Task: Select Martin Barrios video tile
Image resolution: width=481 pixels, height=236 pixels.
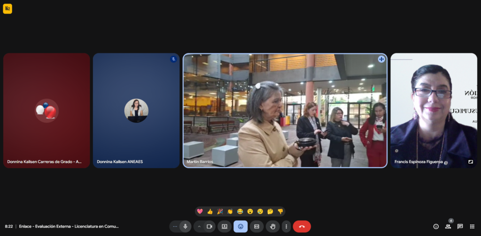Action: 285,111
